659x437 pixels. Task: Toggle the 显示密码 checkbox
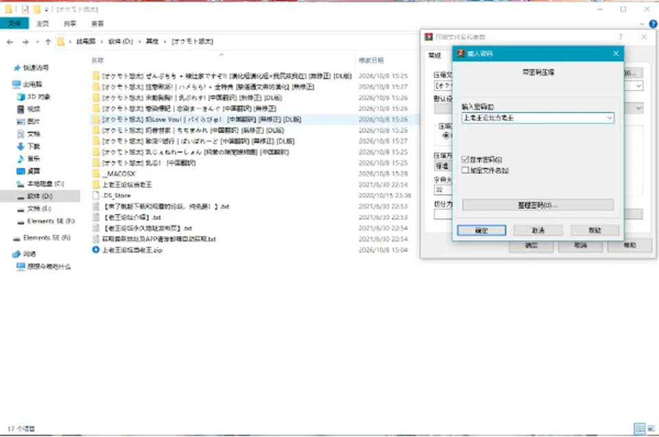465,159
